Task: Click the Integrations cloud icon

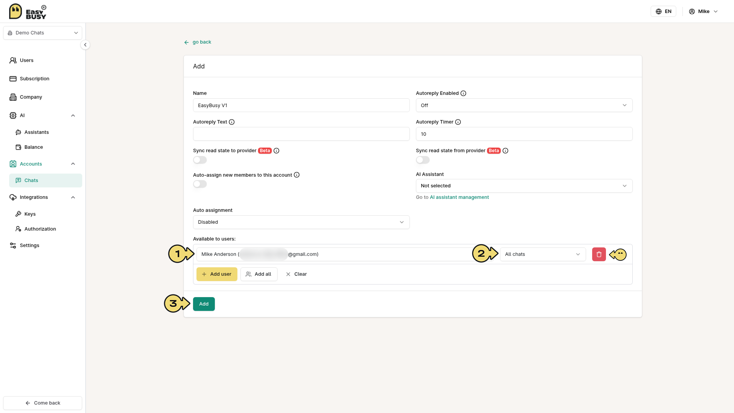Action: pyautogui.click(x=13, y=197)
